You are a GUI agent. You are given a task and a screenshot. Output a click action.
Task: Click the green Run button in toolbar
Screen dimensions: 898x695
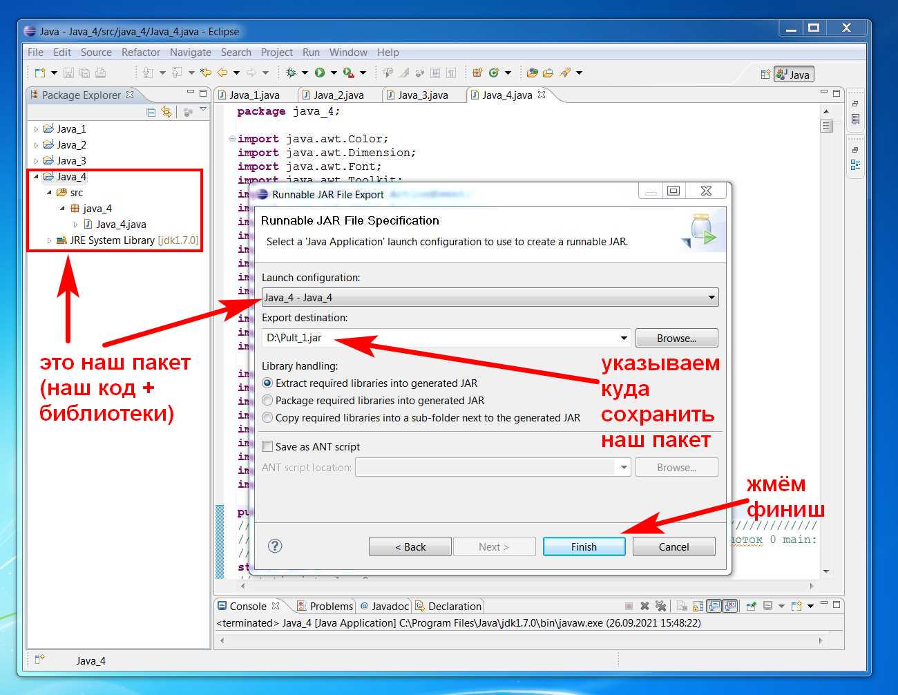[x=320, y=73]
